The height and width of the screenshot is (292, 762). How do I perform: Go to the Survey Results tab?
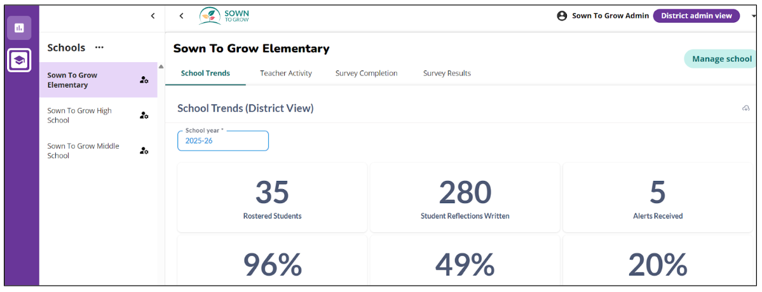[x=447, y=73]
